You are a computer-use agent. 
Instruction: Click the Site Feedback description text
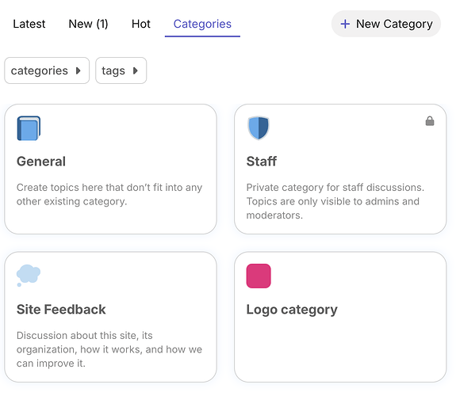(109, 349)
